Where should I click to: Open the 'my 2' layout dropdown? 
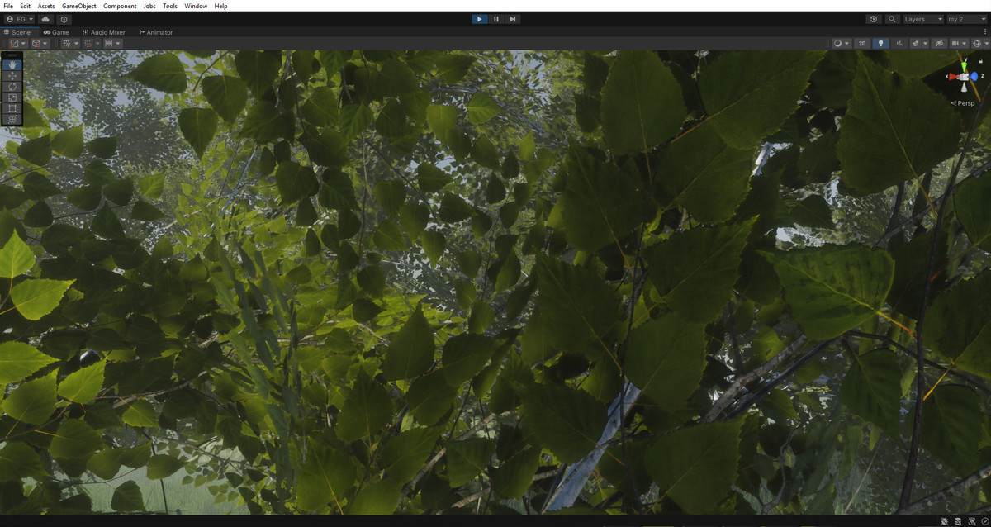pos(965,19)
